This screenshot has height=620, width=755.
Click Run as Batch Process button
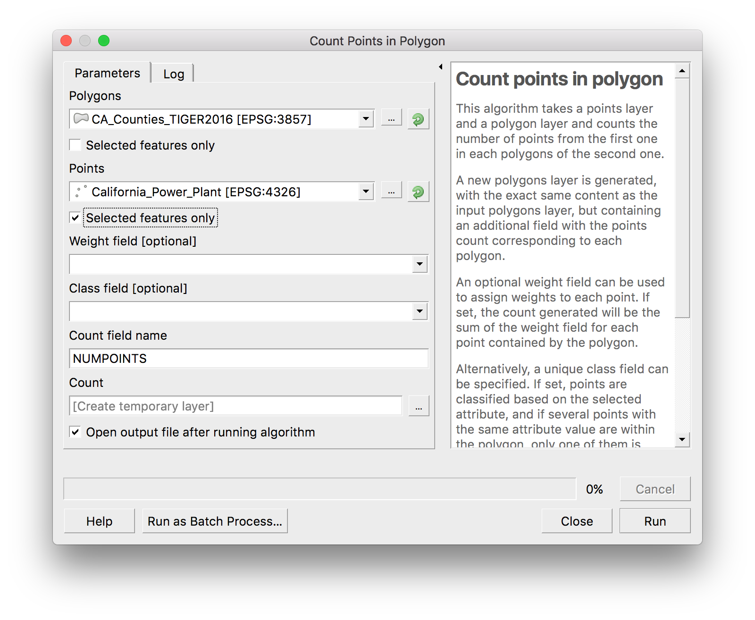click(215, 521)
